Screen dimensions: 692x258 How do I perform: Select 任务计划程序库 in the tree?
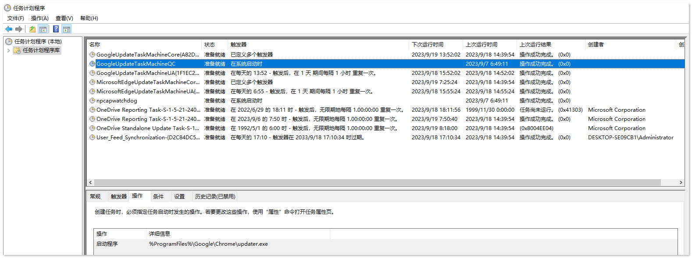coord(41,50)
